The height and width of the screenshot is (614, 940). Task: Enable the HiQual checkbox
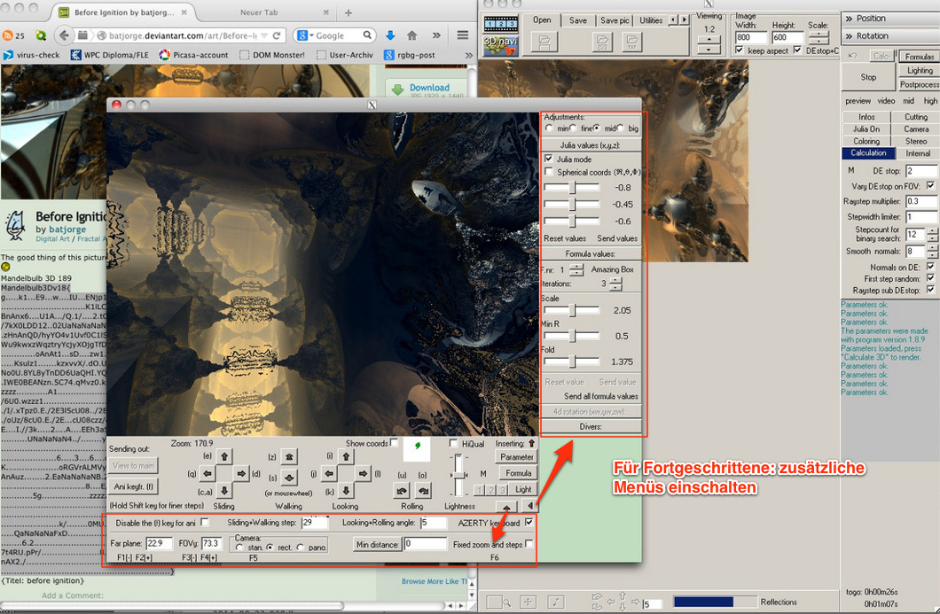(x=453, y=443)
